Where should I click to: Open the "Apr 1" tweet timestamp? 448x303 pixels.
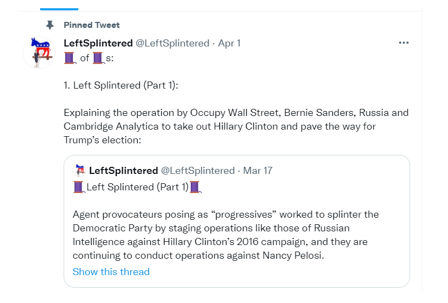[229, 43]
